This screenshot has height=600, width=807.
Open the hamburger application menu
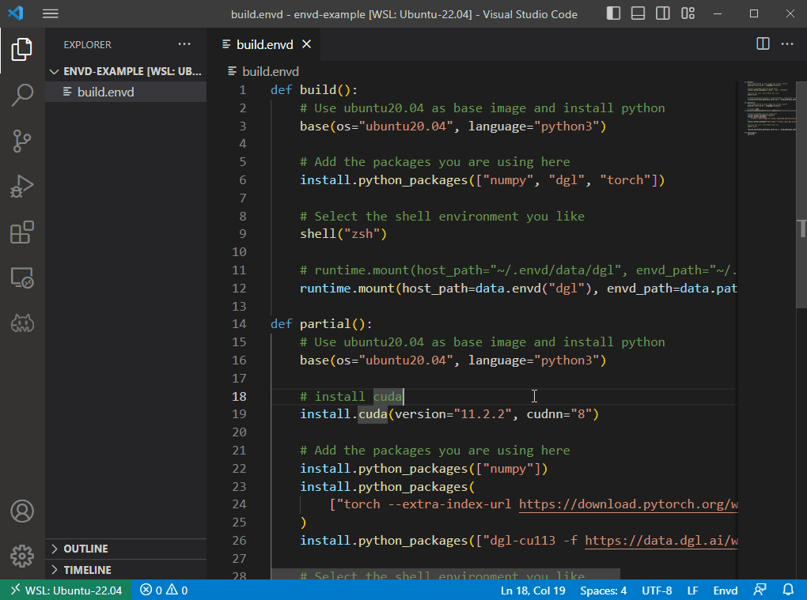click(x=50, y=14)
